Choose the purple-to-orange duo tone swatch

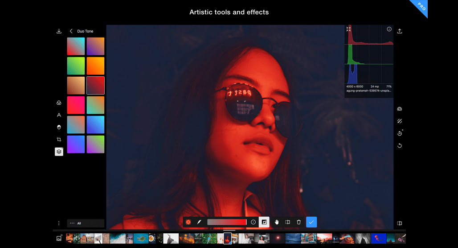pyautogui.click(x=95, y=46)
